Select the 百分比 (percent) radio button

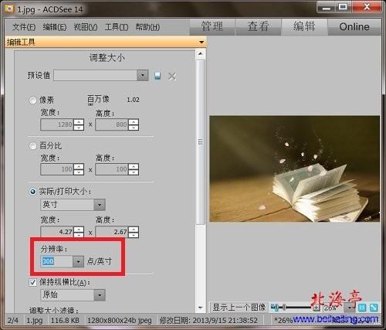pos(32,146)
